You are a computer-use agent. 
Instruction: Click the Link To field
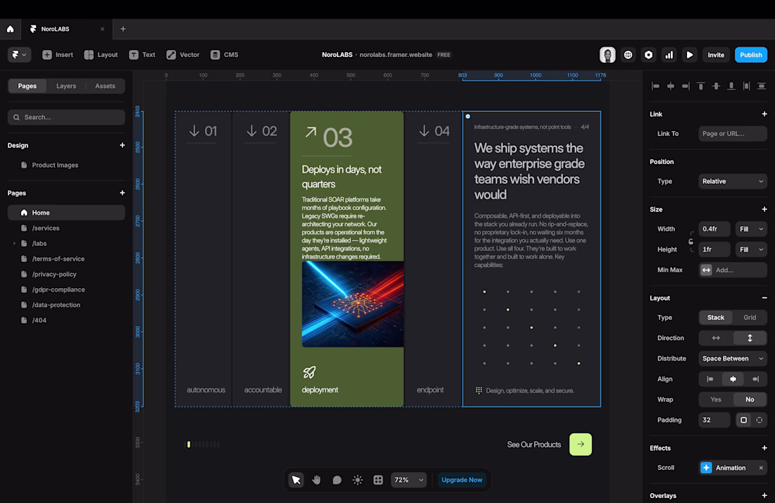(733, 133)
